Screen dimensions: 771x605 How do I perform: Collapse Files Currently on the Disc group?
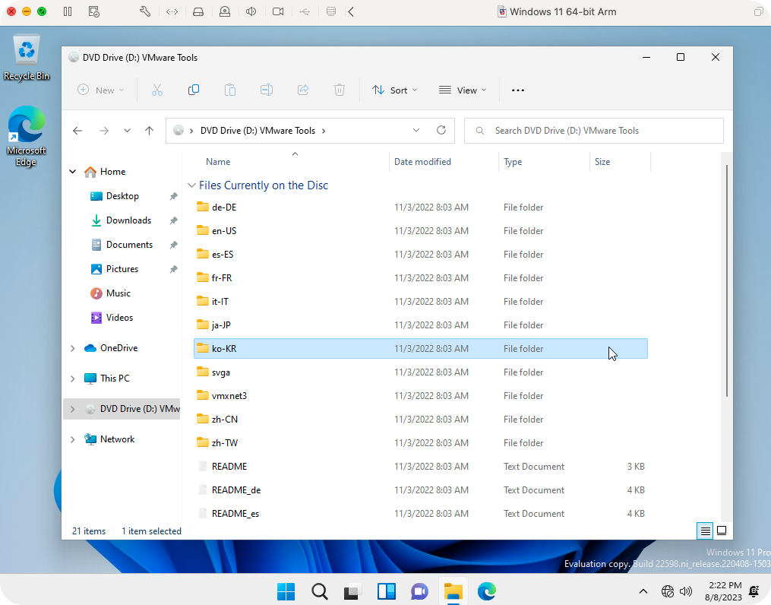click(x=191, y=185)
